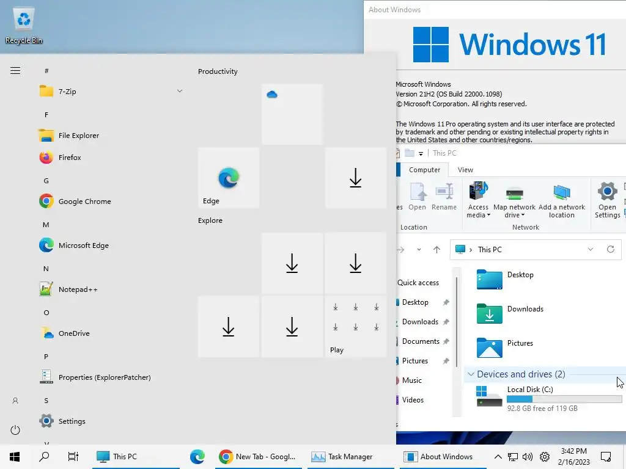The width and height of the screenshot is (626, 469).
Task: Show hidden icons in system tray
Action: 498,457
